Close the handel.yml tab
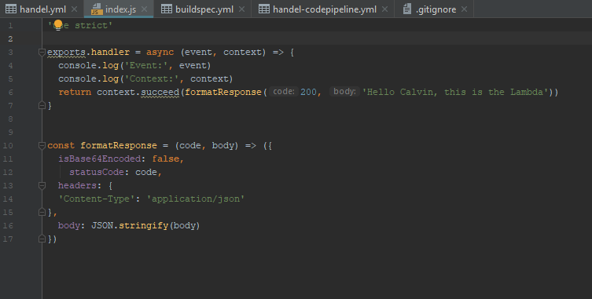The width and height of the screenshot is (592, 299). 75,9
